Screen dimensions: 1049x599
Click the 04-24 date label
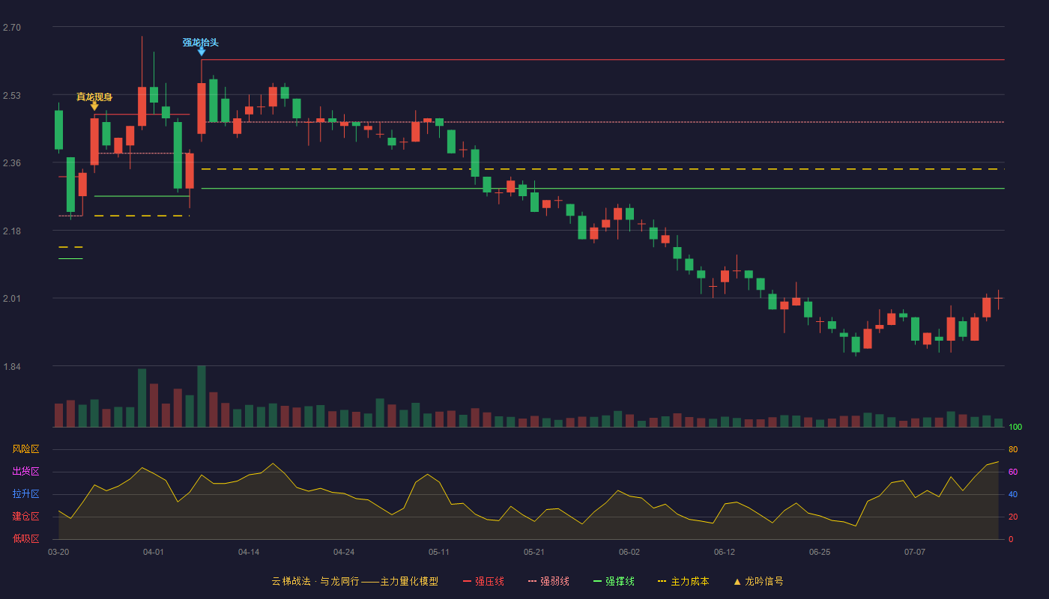[344, 552]
